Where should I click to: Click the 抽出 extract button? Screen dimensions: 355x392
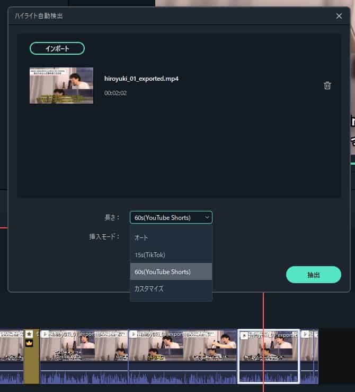click(313, 275)
